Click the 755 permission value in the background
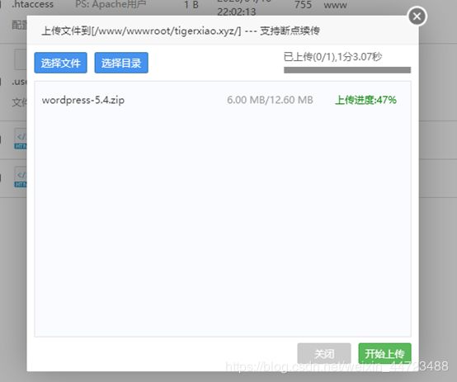Image resolution: width=457 pixels, height=382 pixels. [303, 4]
